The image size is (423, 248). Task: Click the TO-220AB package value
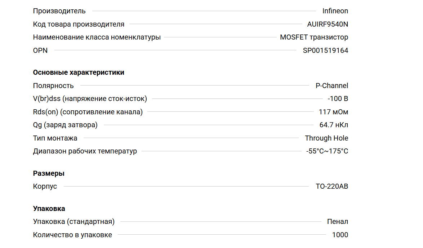(x=332, y=186)
